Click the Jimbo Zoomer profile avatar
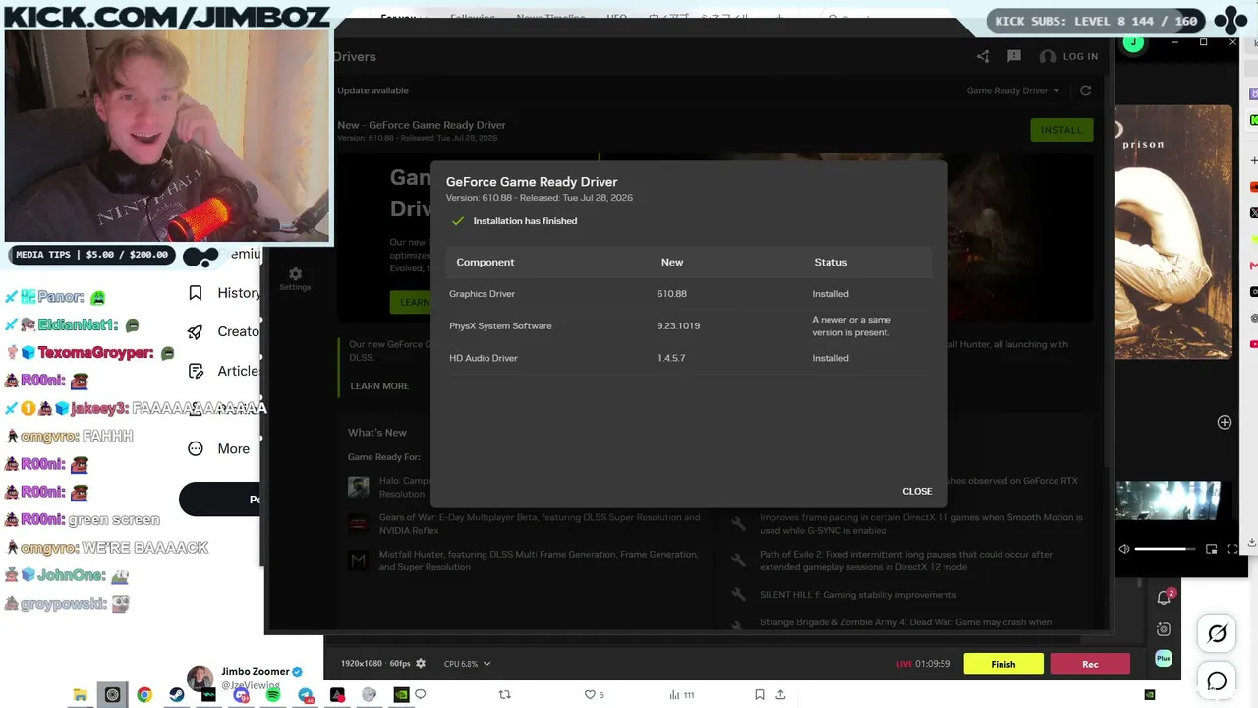Screen dimensions: 1258x708 [200, 678]
